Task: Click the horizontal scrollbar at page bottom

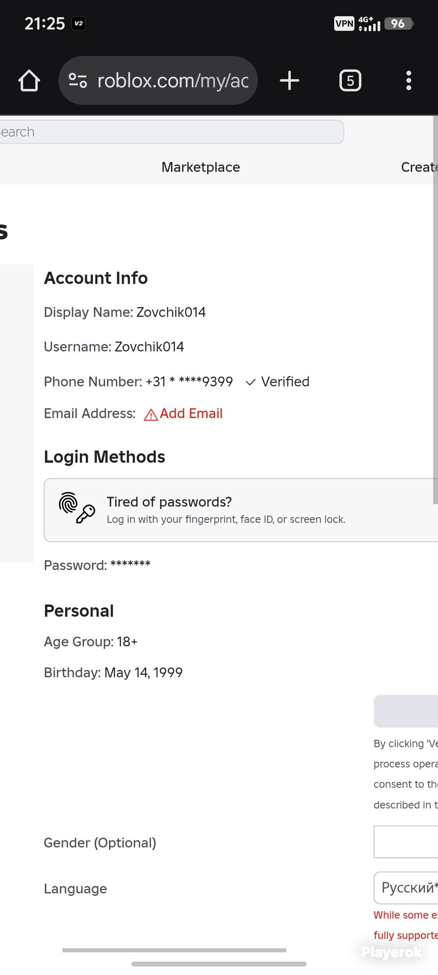Action: pyautogui.click(x=174, y=950)
